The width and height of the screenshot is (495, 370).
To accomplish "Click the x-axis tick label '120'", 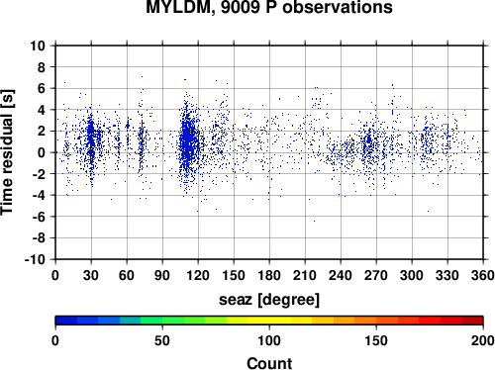I will 198,275.
